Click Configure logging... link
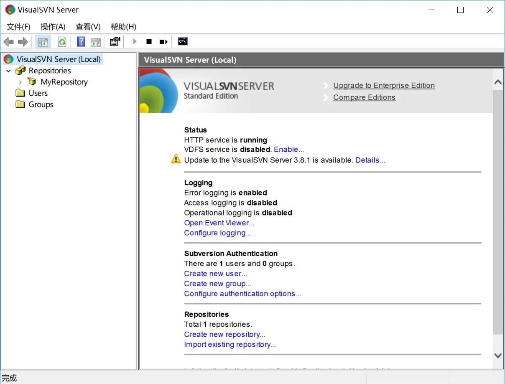This screenshot has height=384, width=505. (217, 233)
